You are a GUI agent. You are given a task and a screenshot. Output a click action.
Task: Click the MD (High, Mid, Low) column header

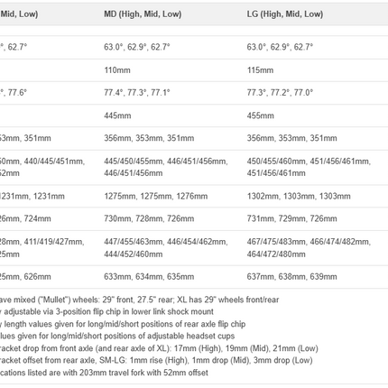[x=143, y=14]
